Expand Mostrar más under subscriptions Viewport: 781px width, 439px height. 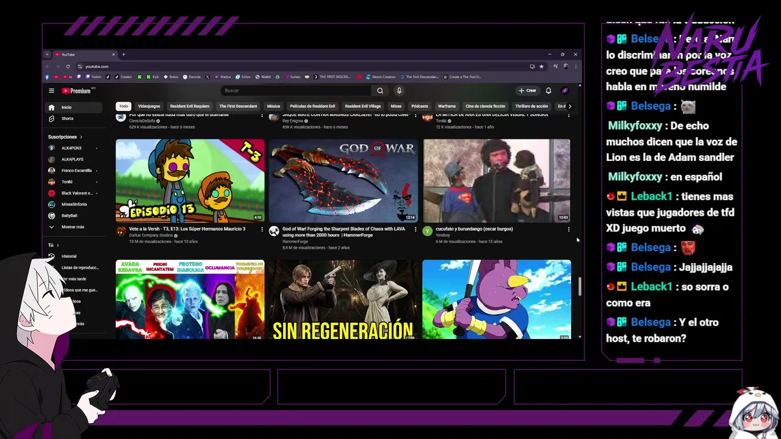74,227
